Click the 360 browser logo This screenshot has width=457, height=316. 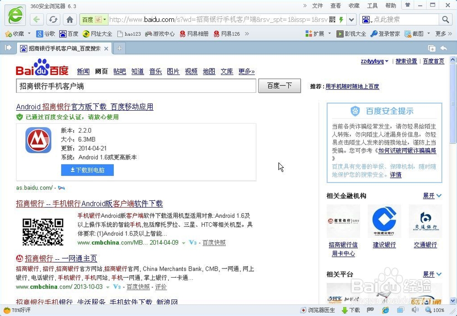15,15
